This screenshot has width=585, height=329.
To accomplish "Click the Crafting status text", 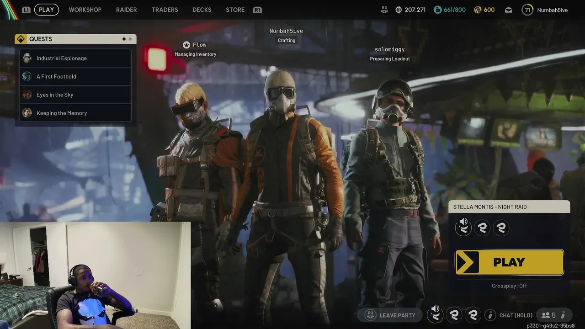I will (287, 41).
